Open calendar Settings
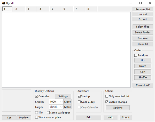This screenshot has height=122, width=155. 63,96
